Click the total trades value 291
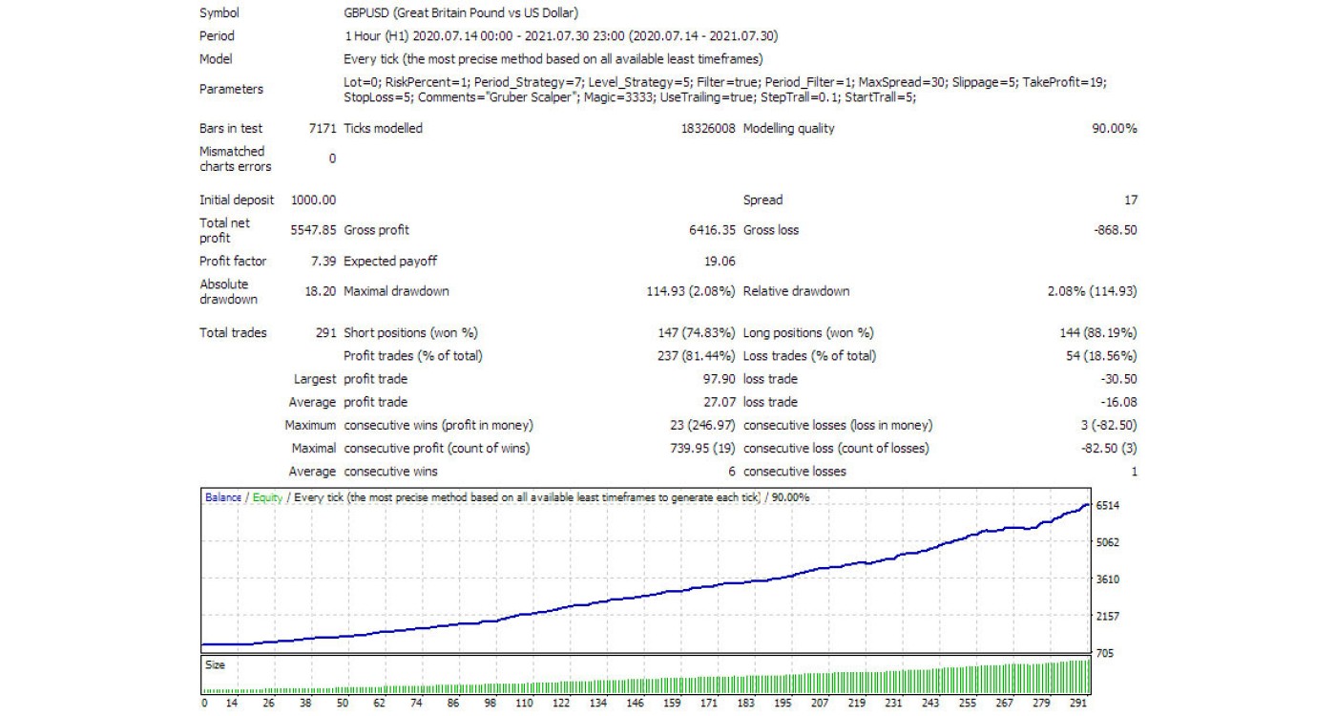Image resolution: width=1336 pixels, height=716 pixels. [325, 333]
